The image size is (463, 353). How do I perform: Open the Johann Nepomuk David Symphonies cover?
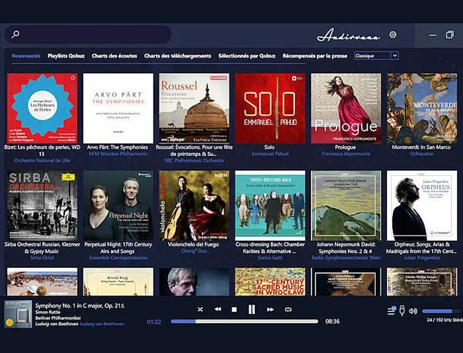(346, 206)
